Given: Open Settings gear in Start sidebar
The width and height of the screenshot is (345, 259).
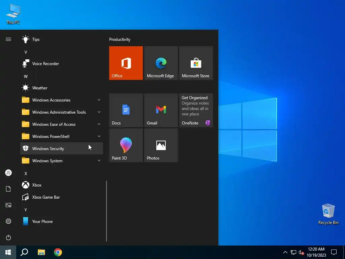Looking at the screenshot, I should pyautogui.click(x=8, y=221).
